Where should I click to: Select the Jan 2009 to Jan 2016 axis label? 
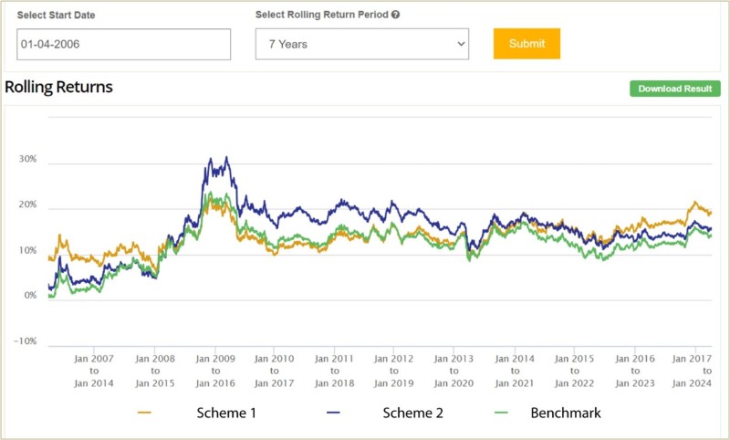click(214, 372)
